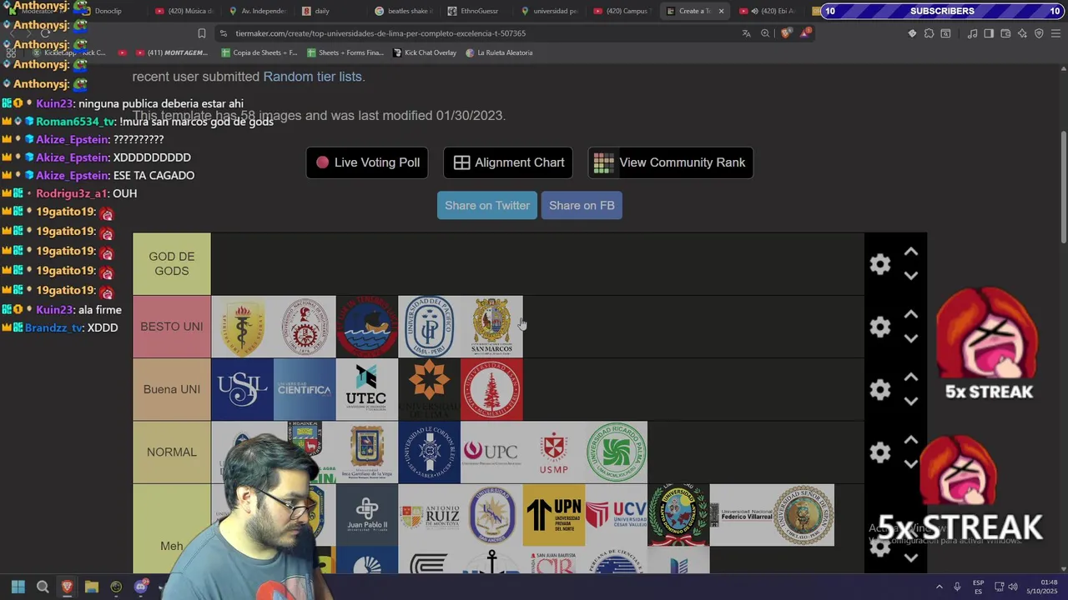Switch to the Donoclip tab
Screen dimensions: 1068x600
click(x=108, y=11)
